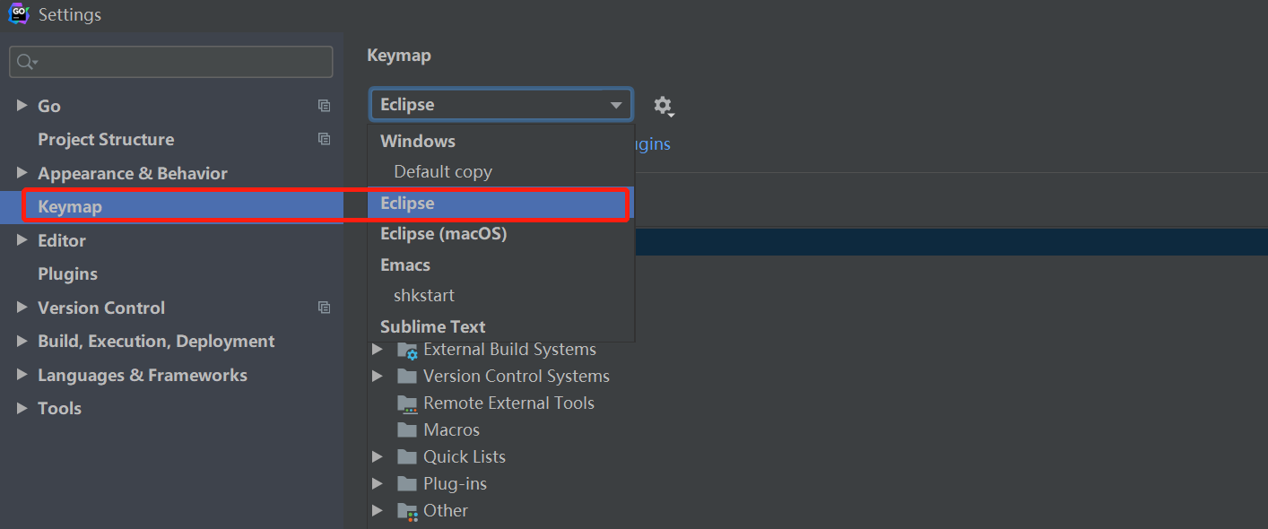Open the Plugins settings page
The height and width of the screenshot is (529, 1268).
click(67, 273)
